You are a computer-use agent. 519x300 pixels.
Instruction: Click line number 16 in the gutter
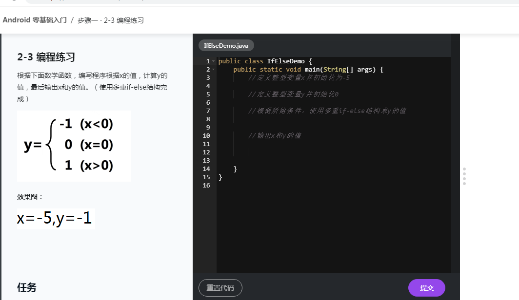pyautogui.click(x=206, y=186)
